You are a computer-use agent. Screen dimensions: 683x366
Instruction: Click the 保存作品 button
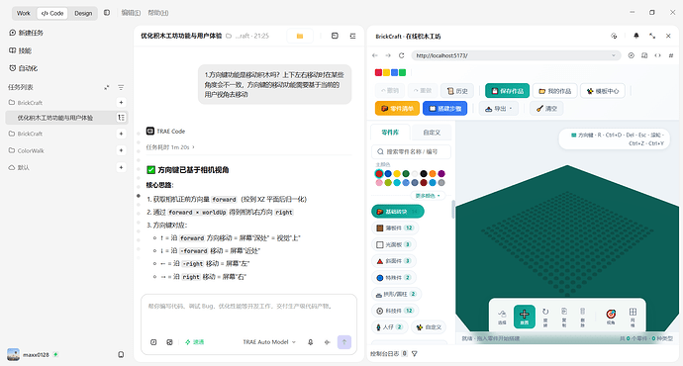coord(508,91)
